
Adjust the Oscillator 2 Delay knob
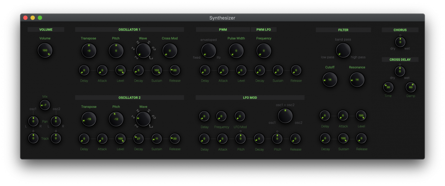click(84, 139)
